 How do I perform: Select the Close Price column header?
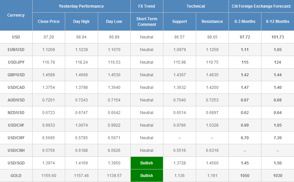tap(49, 22)
